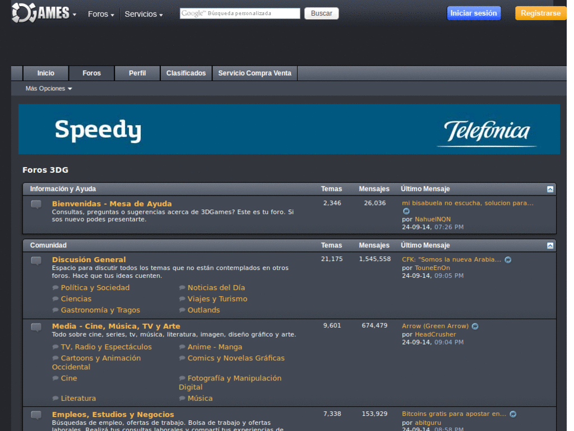Click the bubble icon beside Cartoons y Animación

click(55, 358)
